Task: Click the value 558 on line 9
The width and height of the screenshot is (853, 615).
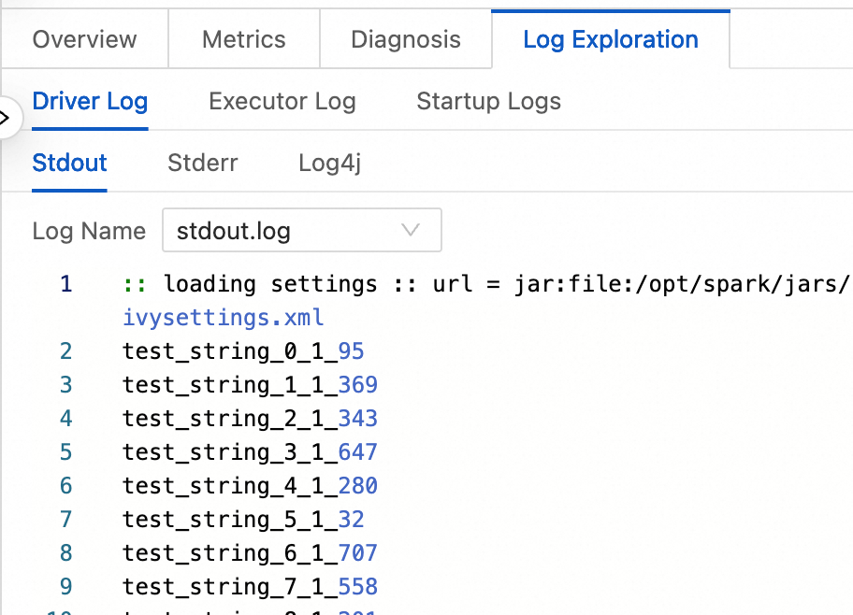Action: (358, 586)
